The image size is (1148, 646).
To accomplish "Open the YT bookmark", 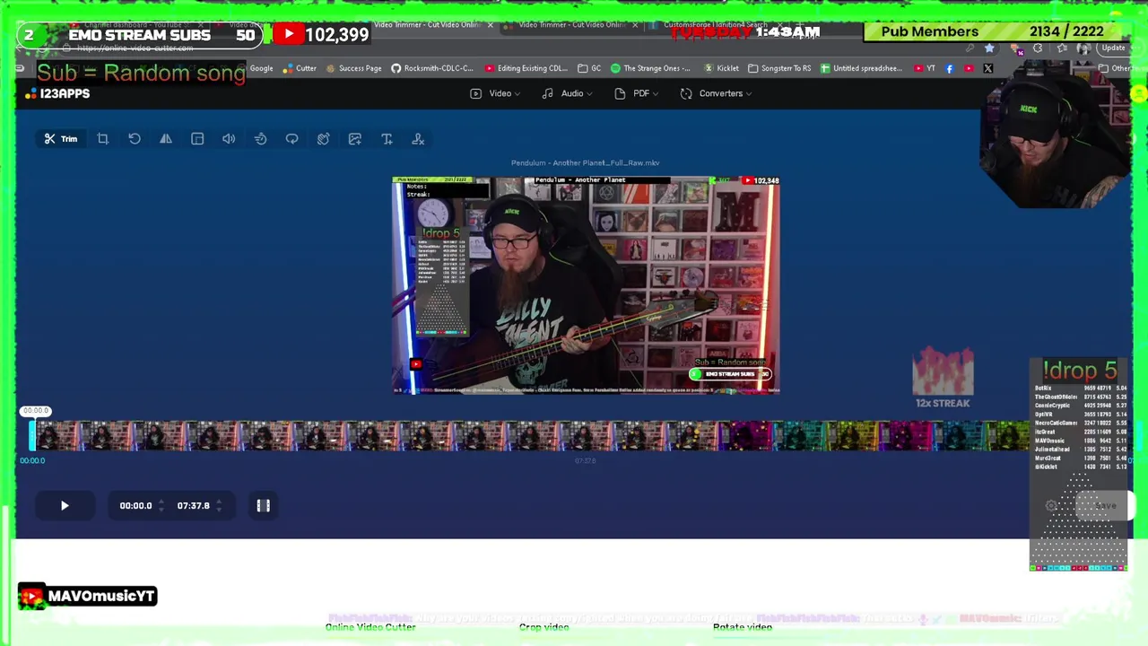I will coord(925,68).
